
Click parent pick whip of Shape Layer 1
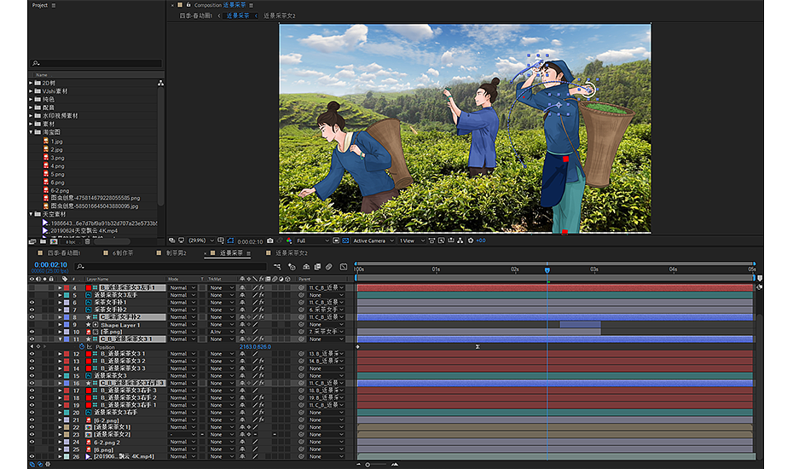click(301, 324)
